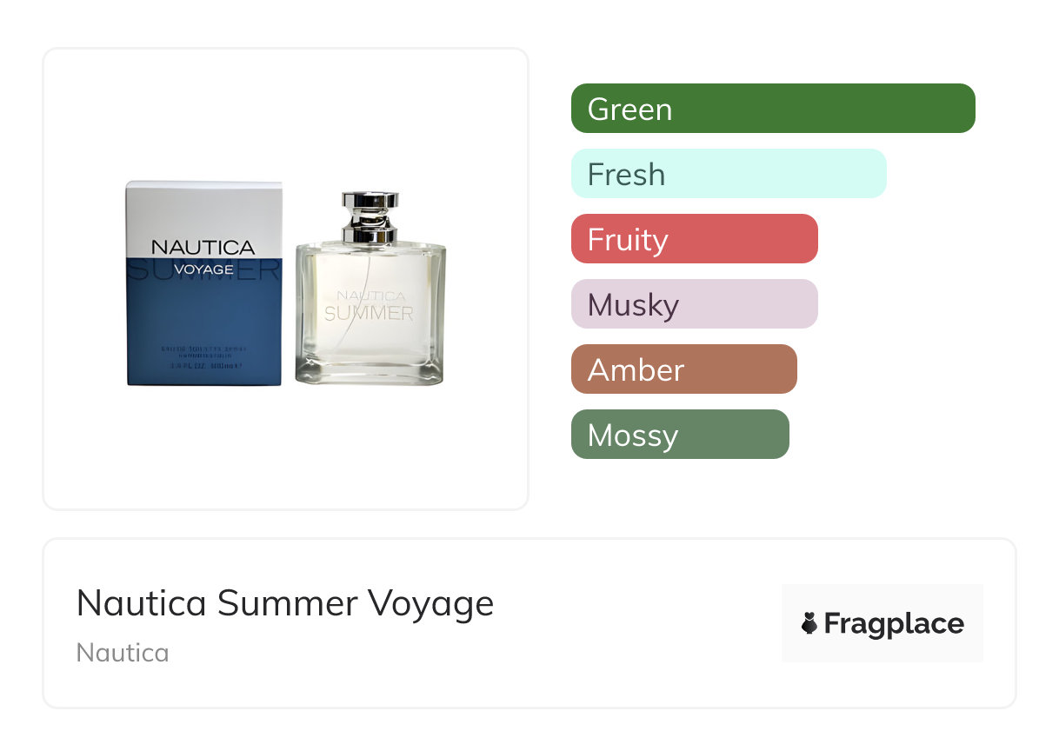Click the small NAUTICA engraving on the bottle
1059x751 pixels.
coord(370,296)
